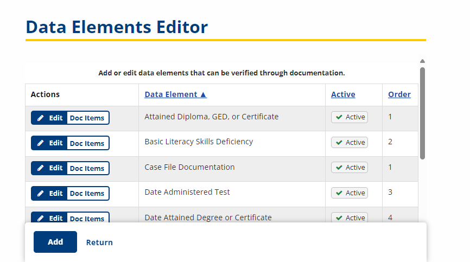Screen dimensions: 470x262
Task: Edit the Case File Documentation element
Action: (49, 168)
